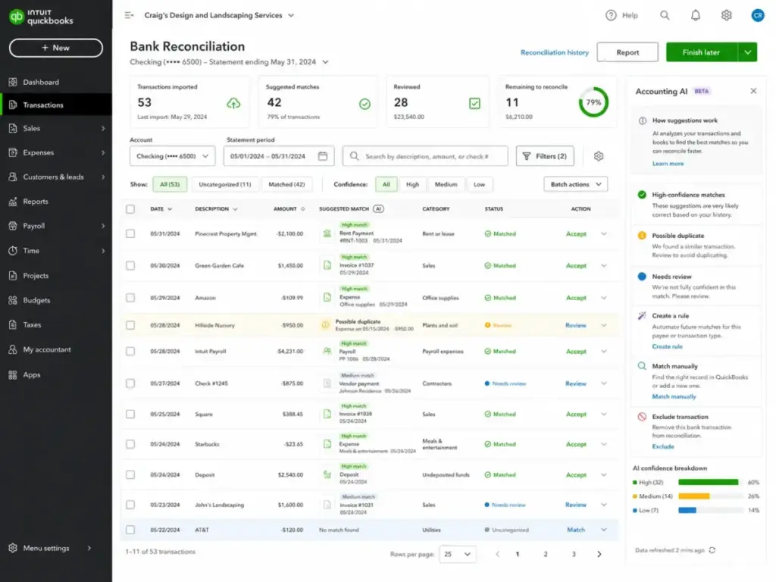Open Rows per page dropdown
The width and height of the screenshot is (776, 582).
pyautogui.click(x=457, y=554)
